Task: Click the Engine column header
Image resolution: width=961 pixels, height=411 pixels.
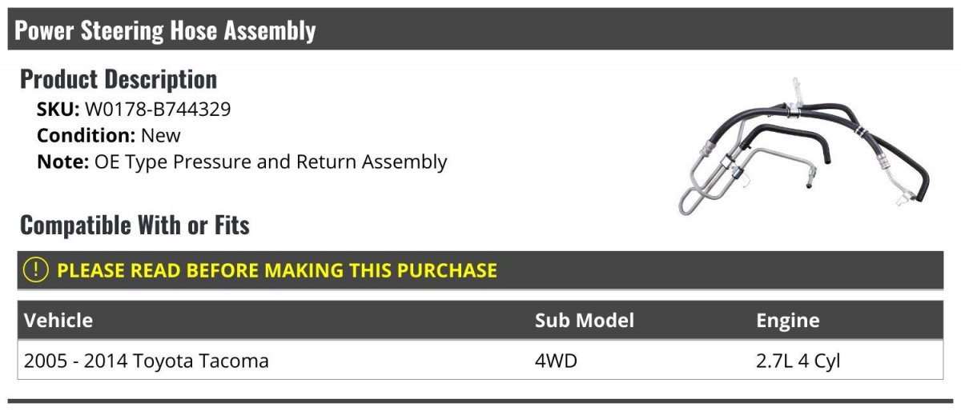Action: 787,321
